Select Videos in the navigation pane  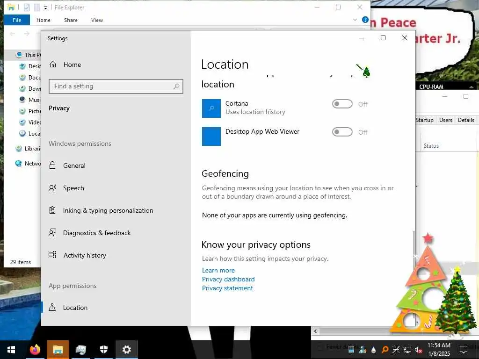coord(34,122)
